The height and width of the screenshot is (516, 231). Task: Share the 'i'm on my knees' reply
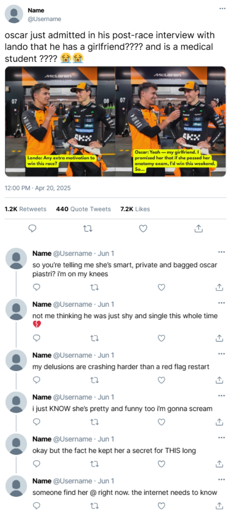click(219, 287)
